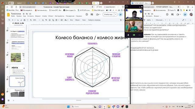Show hidden tray icons chevron
This screenshot has height=109, width=195.
(163, 107)
